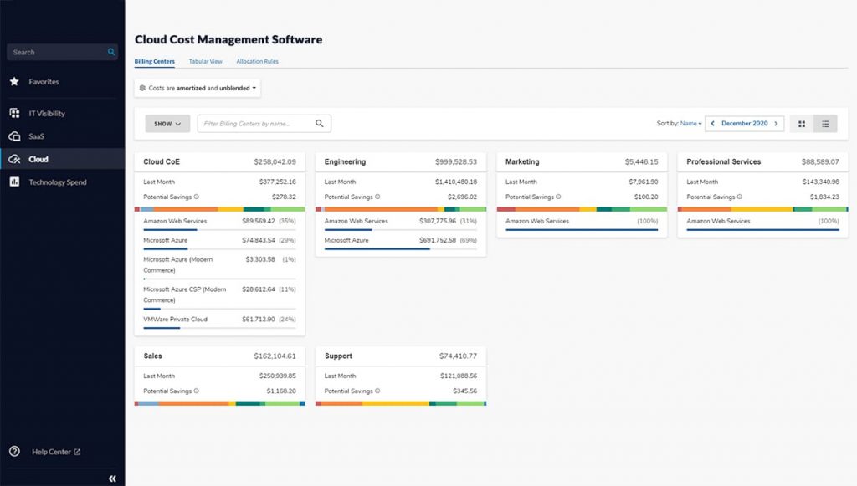Viewport: 857px width, 486px height.
Task: Collapse the left sidebar
Action: pyautogui.click(x=111, y=478)
